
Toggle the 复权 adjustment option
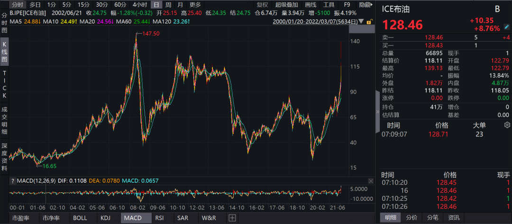pyautogui.click(x=262, y=5)
